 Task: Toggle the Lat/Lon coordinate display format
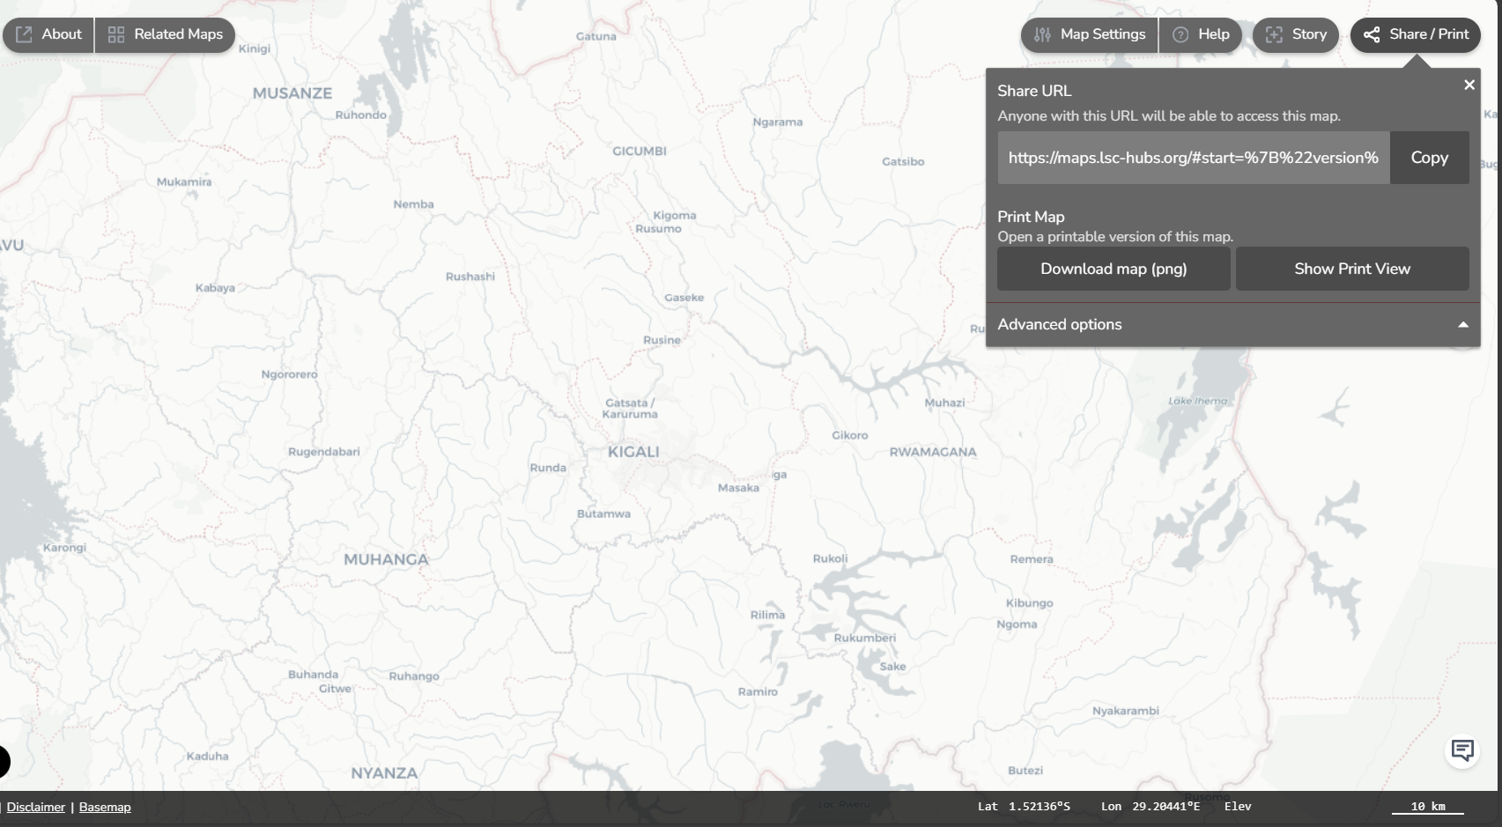pyautogui.click(x=1089, y=806)
